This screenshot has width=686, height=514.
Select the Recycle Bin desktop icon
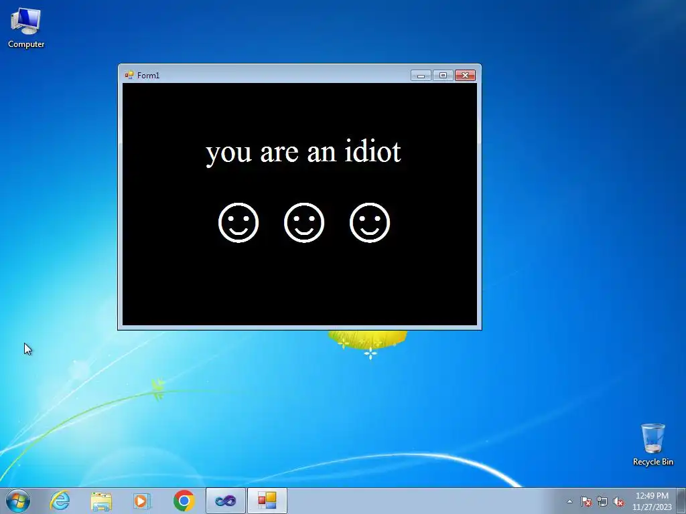click(x=653, y=444)
